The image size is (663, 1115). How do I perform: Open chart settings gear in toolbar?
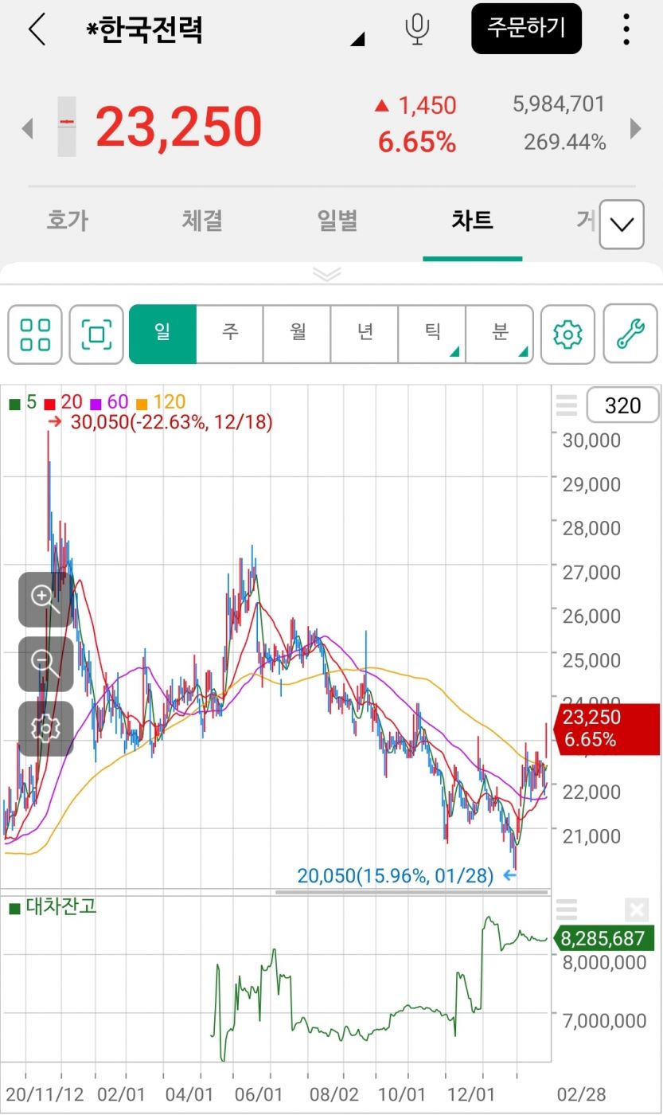pos(567,334)
